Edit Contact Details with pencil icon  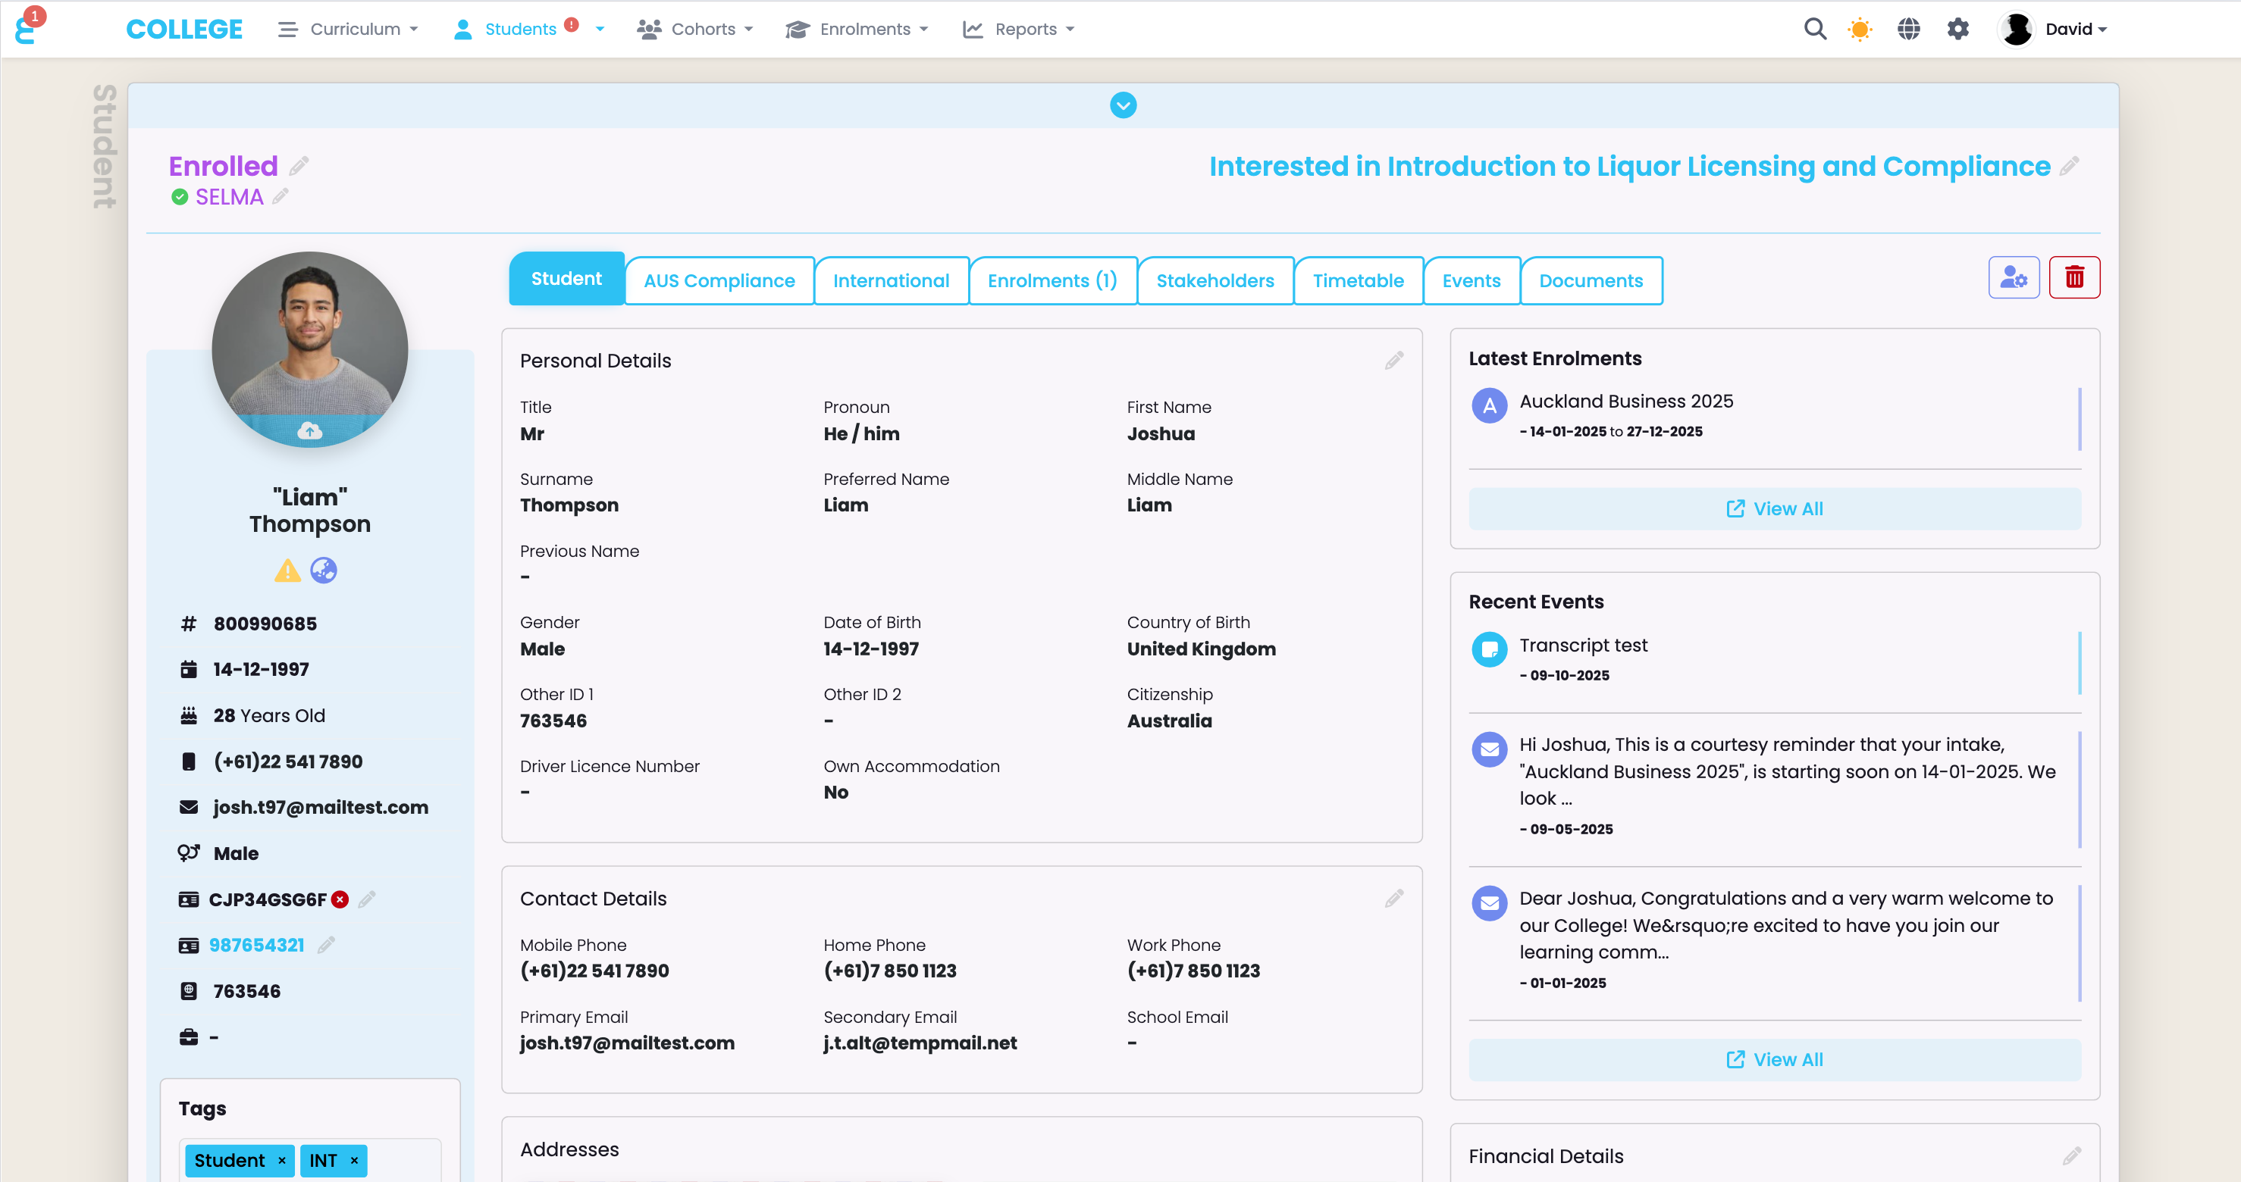point(1393,899)
